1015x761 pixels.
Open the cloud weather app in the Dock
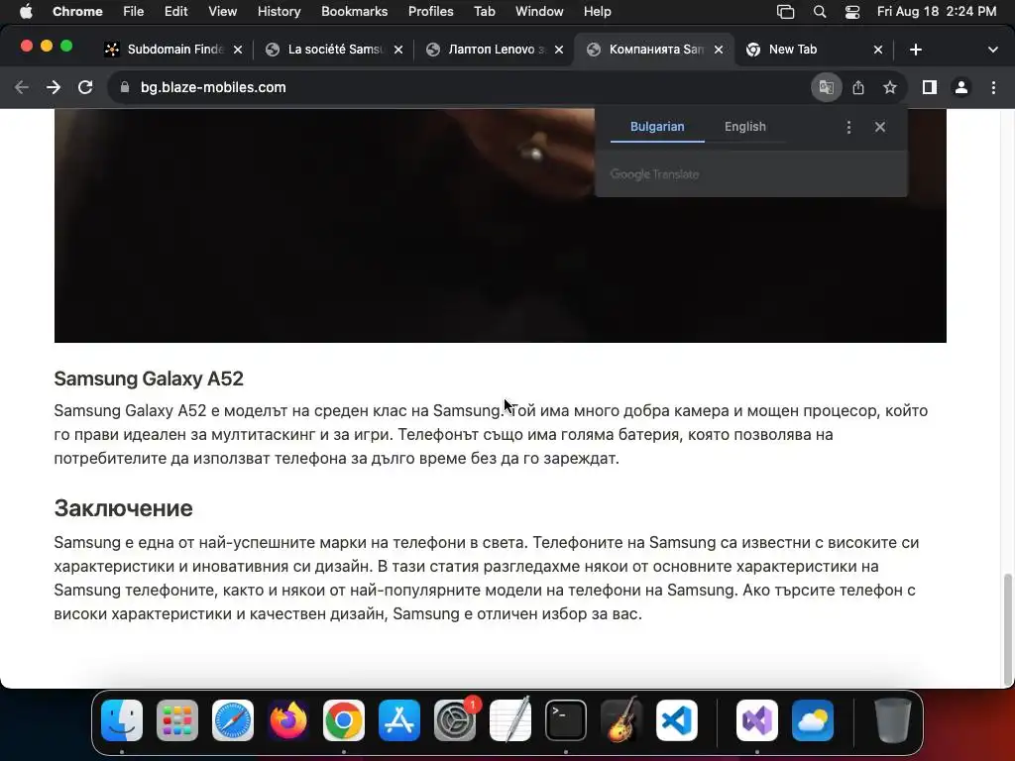[813, 720]
